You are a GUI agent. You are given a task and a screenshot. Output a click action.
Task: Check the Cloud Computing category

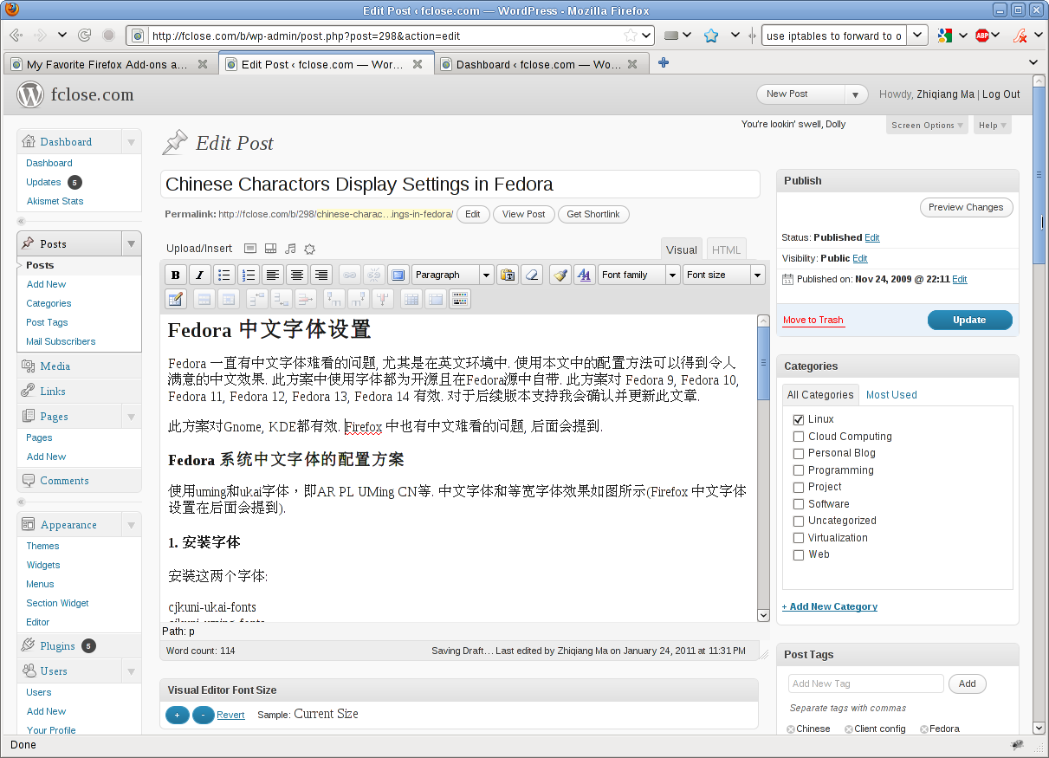[799, 437]
